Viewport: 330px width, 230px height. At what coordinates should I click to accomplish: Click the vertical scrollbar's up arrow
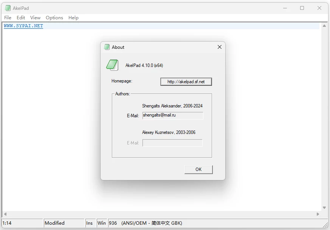click(x=324, y=26)
